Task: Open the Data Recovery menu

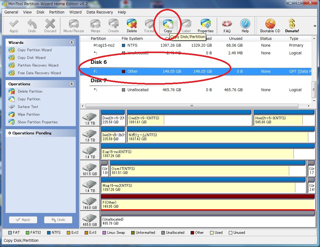Action: pyautogui.click(x=99, y=12)
